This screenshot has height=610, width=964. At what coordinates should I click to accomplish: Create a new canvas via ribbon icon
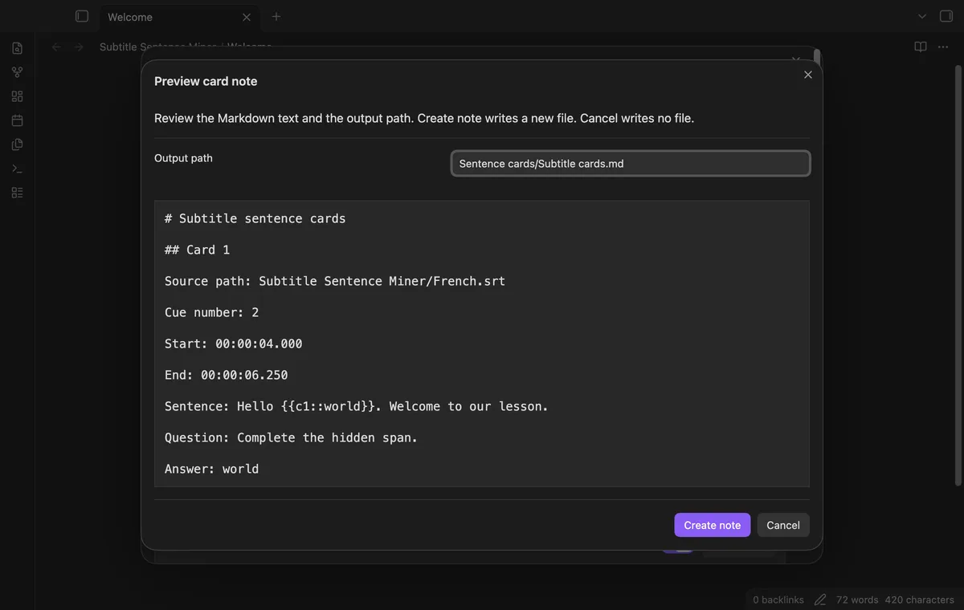coord(17,96)
